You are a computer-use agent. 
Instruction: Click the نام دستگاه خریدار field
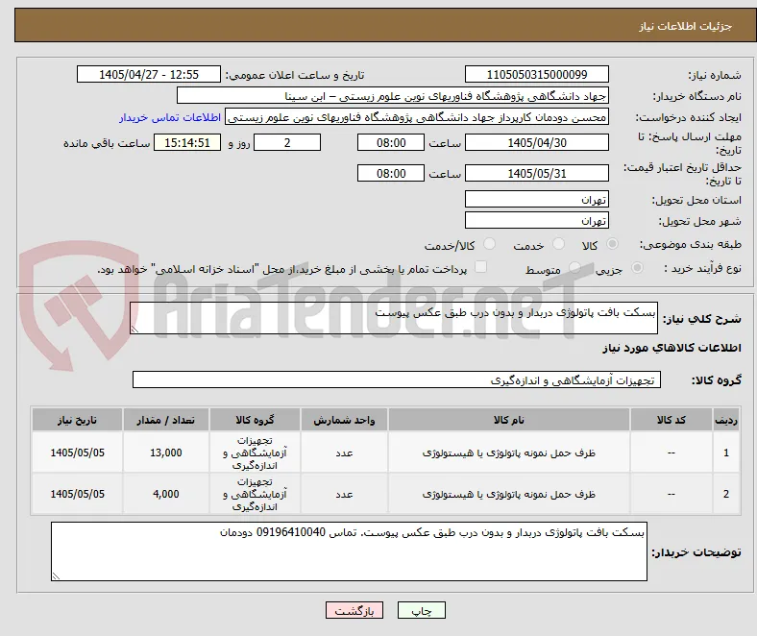click(393, 96)
